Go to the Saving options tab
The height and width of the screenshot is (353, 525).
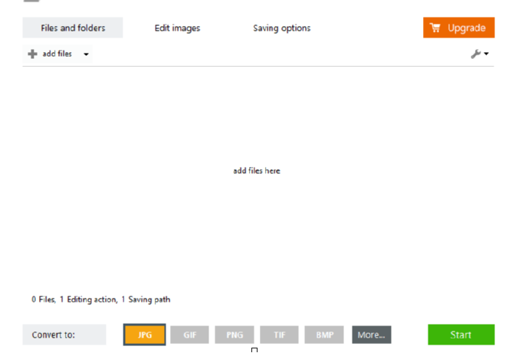point(282,28)
